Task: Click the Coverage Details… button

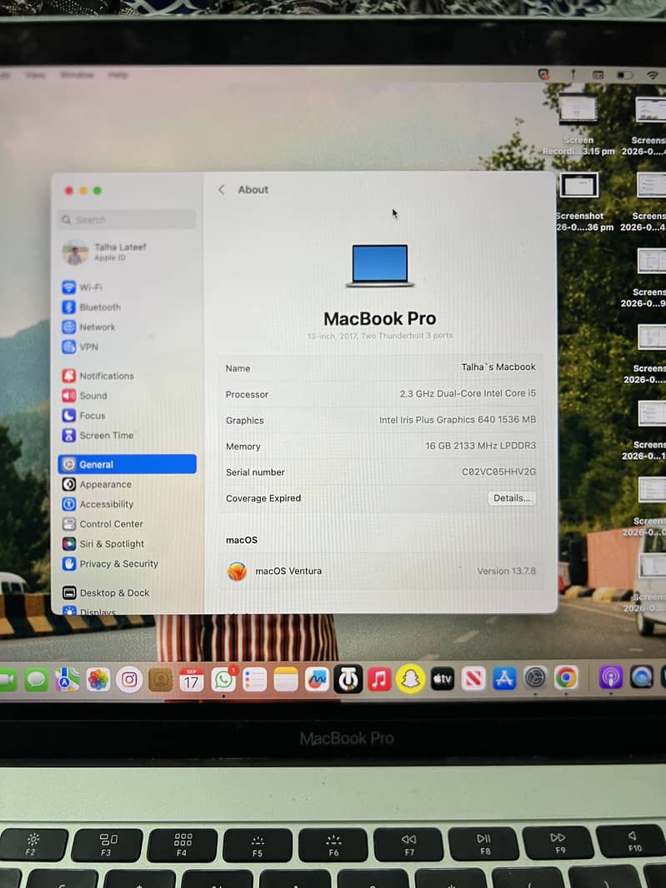Action: click(512, 498)
